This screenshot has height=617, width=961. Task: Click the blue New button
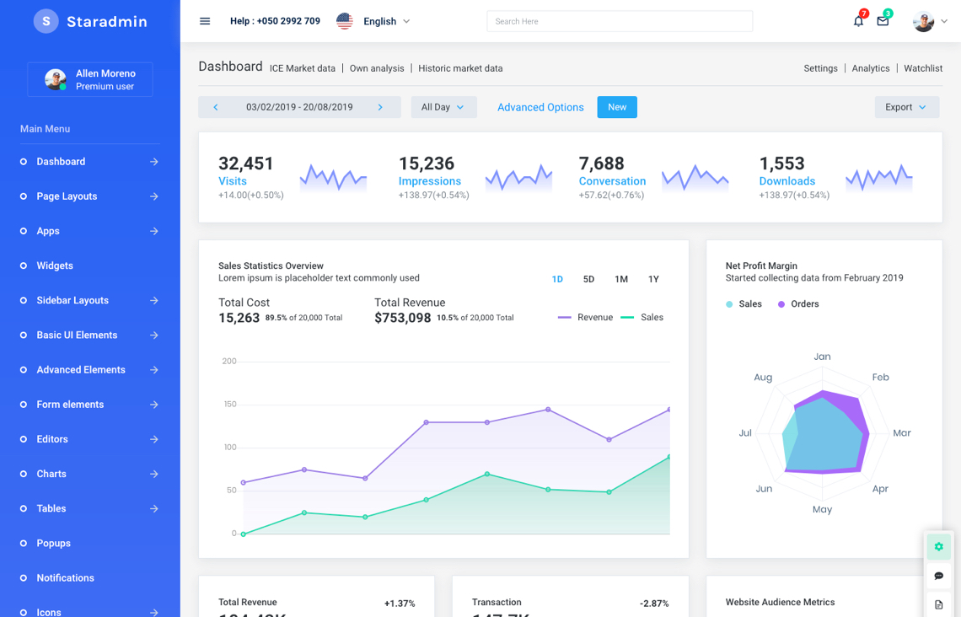pyautogui.click(x=617, y=107)
